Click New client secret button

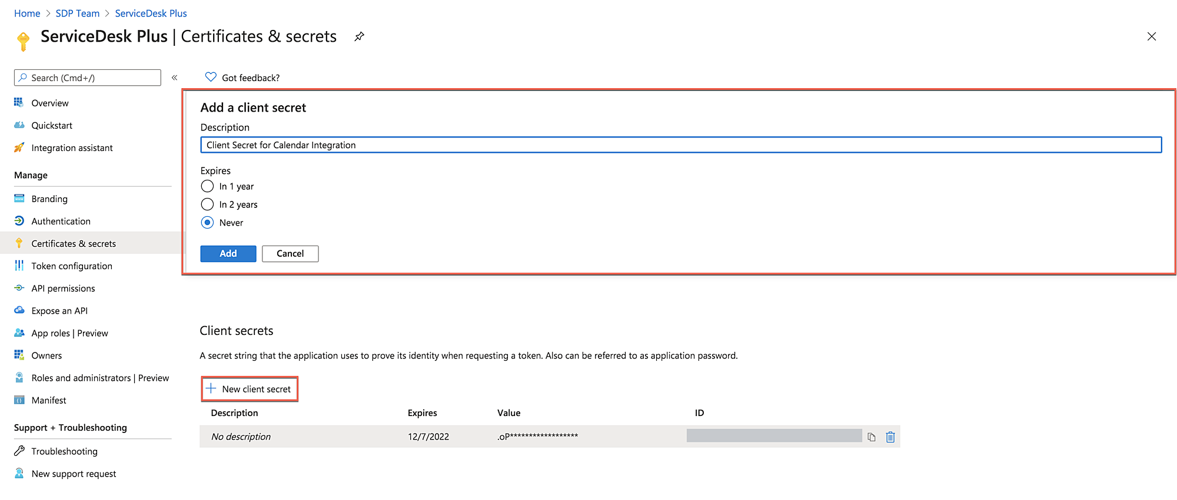pyautogui.click(x=250, y=389)
